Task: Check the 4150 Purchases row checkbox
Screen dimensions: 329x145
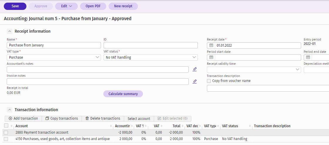Action: tap(6, 139)
